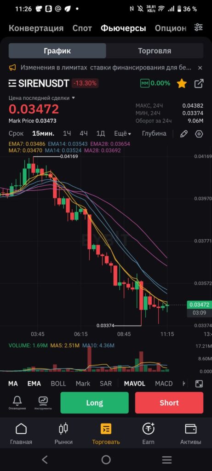This screenshot has width=212, height=471.
Task: Dismiss the funding rate announcement banner
Action: [201, 68]
